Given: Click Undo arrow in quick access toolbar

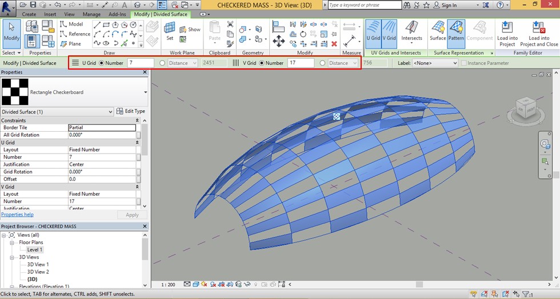Looking at the screenshot, I should pos(58,5).
